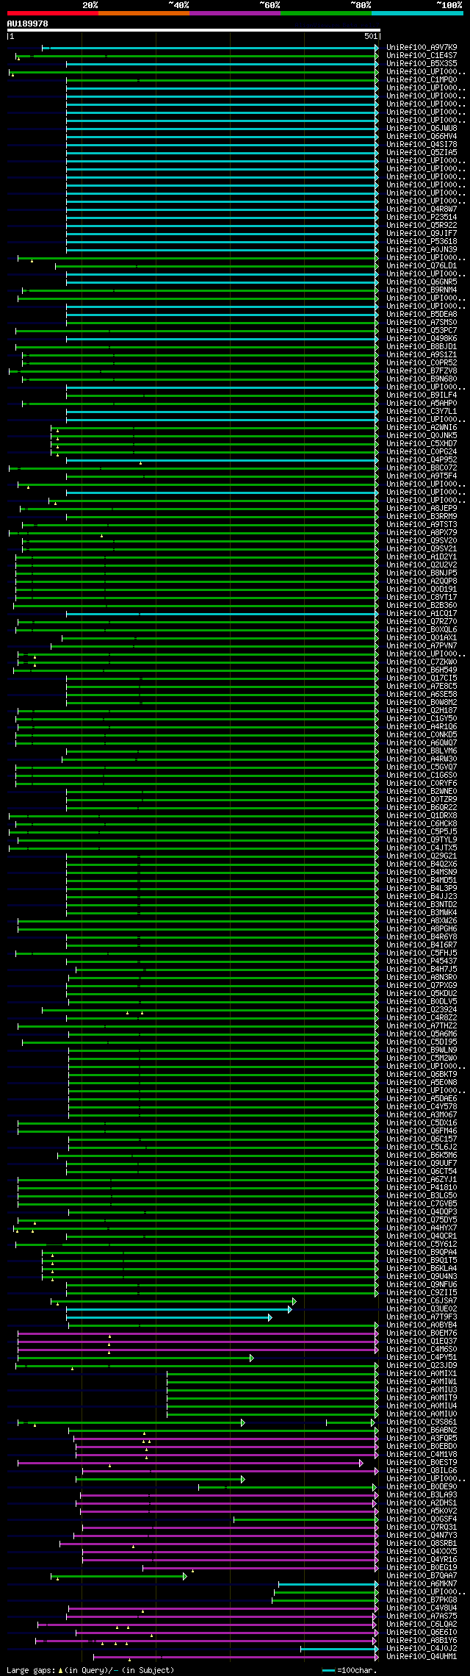
Task: Open hit UniRef100_A9V7K9
Action: pyautogui.click(x=422, y=48)
